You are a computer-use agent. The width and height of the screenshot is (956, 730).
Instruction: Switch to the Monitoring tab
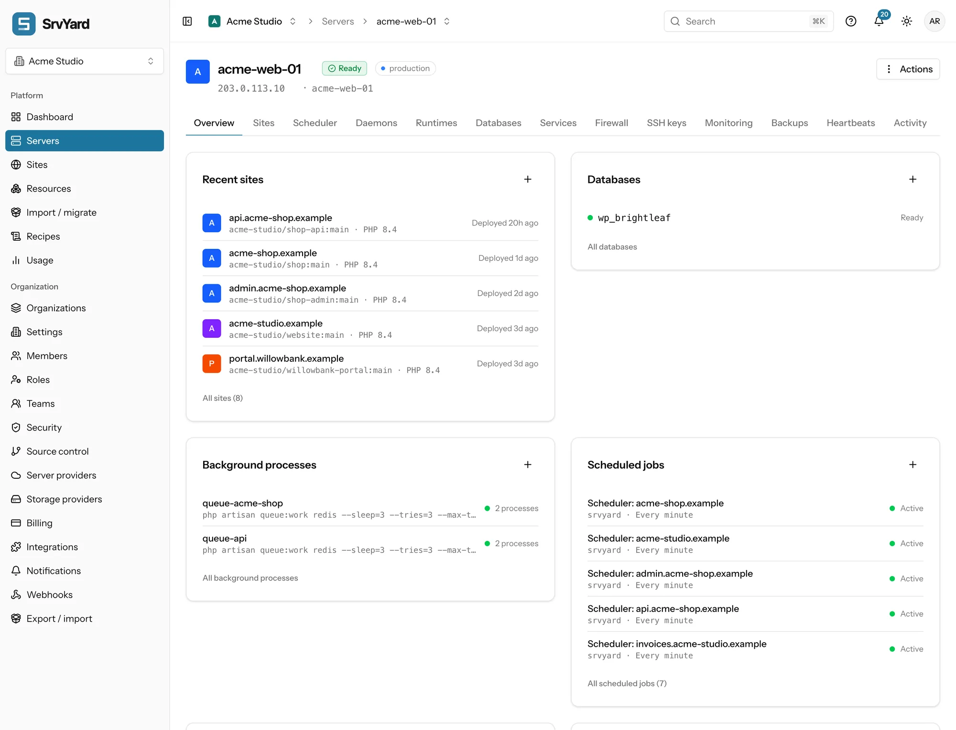pyautogui.click(x=728, y=123)
